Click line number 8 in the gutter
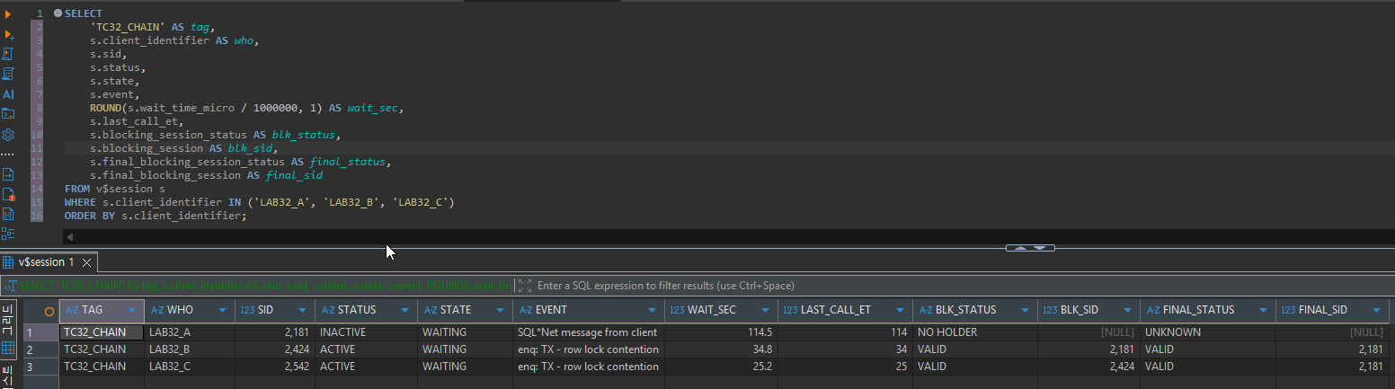 40,108
